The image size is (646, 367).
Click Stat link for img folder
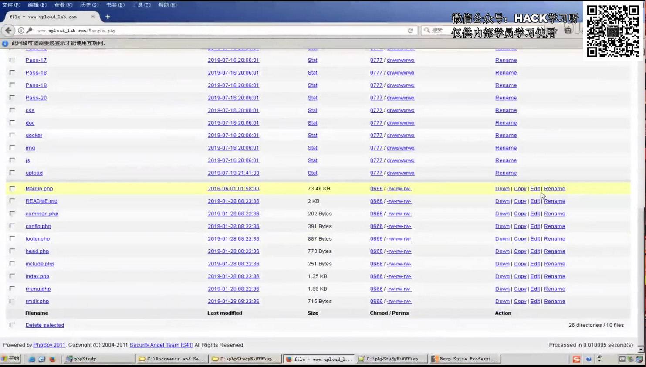coord(312,148)
